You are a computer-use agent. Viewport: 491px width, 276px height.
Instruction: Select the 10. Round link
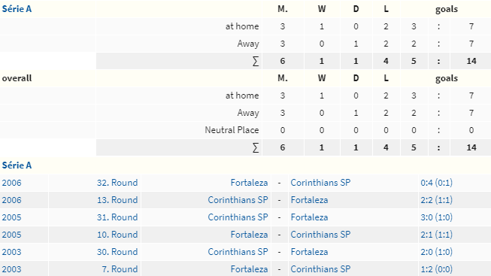pos(117,235)
